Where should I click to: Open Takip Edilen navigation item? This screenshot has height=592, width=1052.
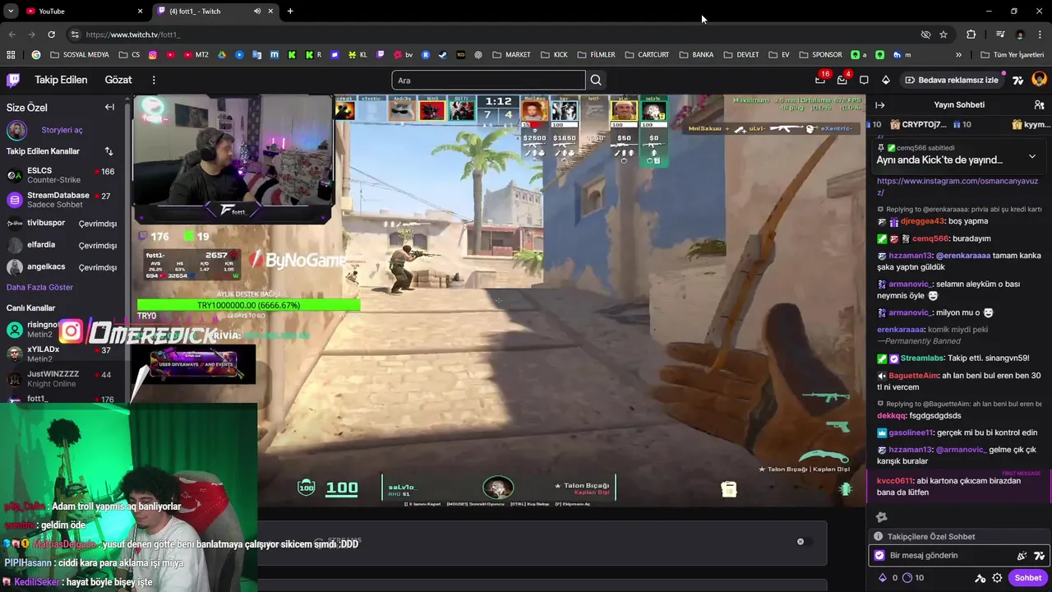[61, 80]
